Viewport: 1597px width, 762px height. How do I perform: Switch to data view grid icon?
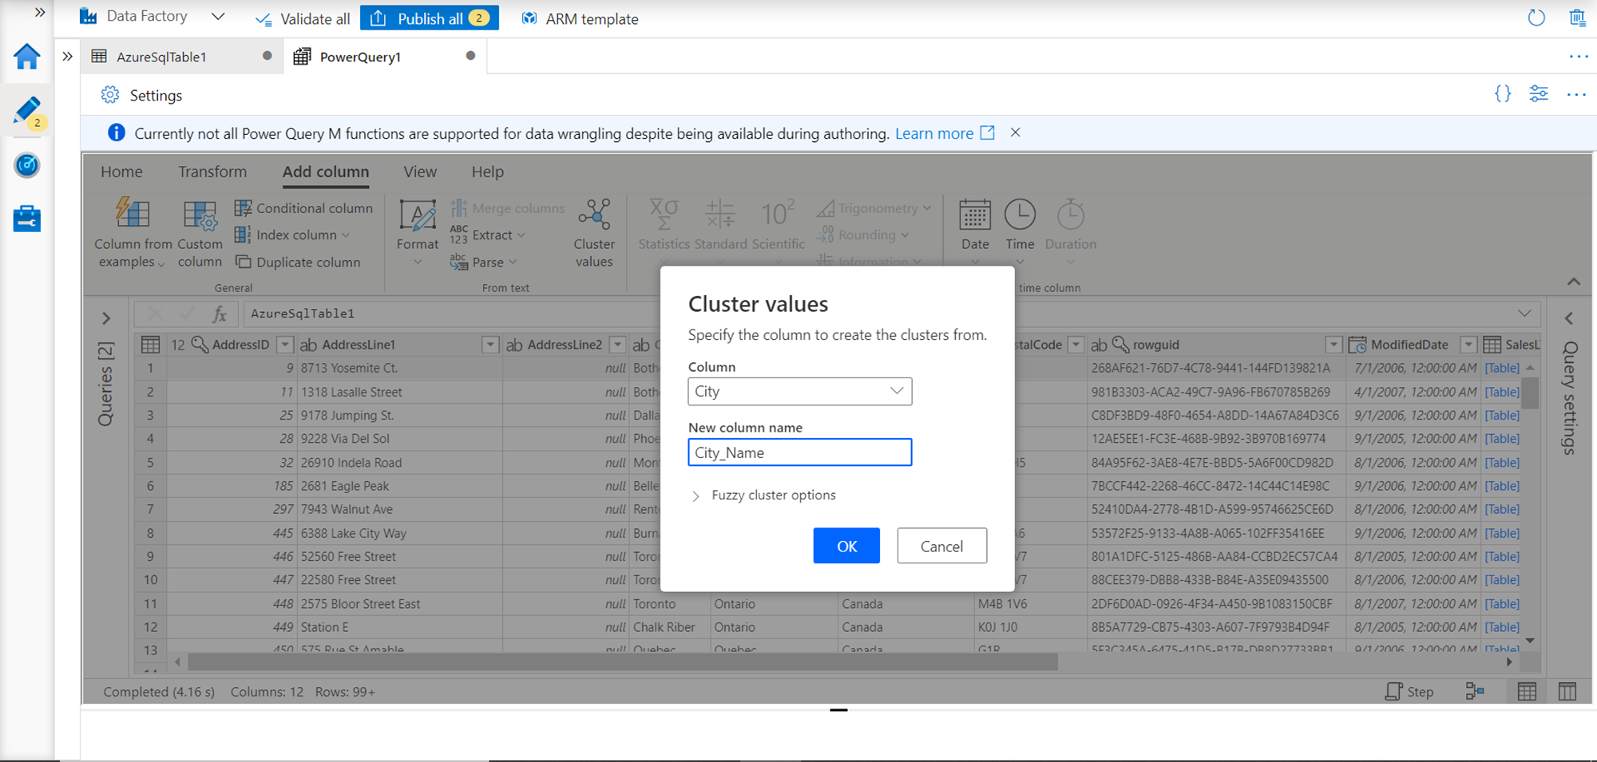pos(1527,692)
